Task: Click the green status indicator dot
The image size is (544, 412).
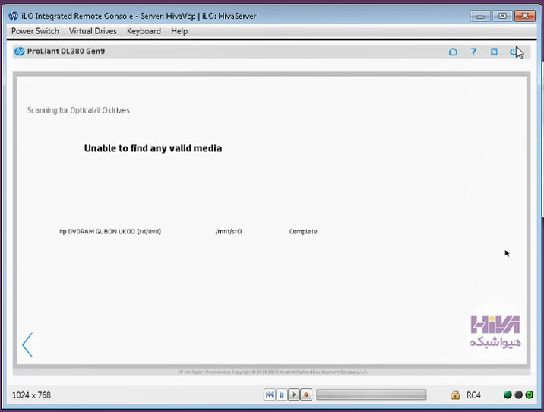Action: click(508, 395)
